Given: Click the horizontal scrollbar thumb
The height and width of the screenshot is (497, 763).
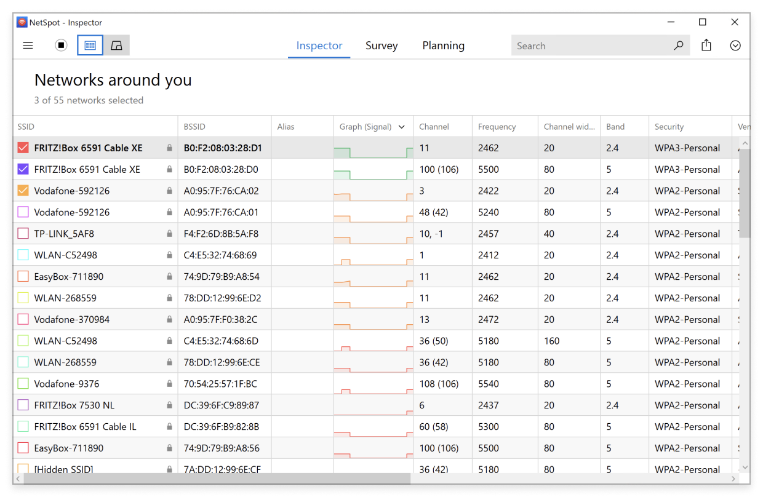Looking at the screenshot, I should pos(217,478).
